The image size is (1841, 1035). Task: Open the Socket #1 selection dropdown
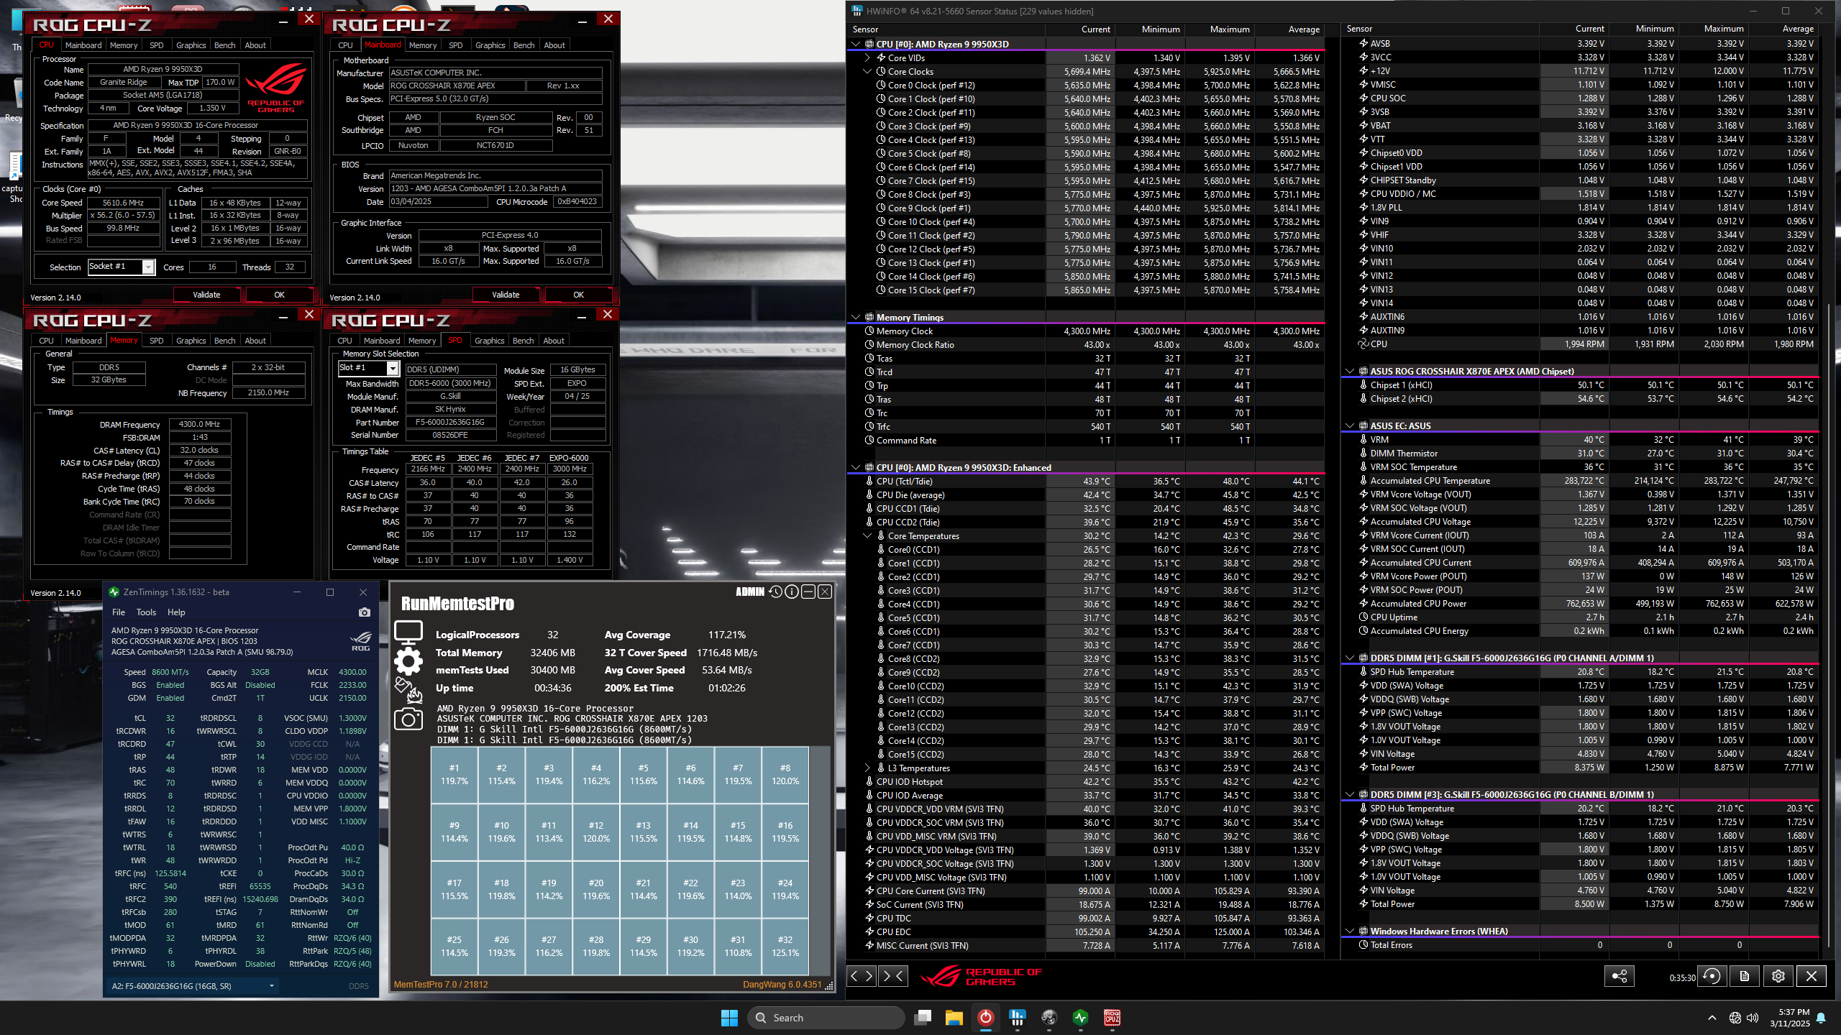point(148,267)
